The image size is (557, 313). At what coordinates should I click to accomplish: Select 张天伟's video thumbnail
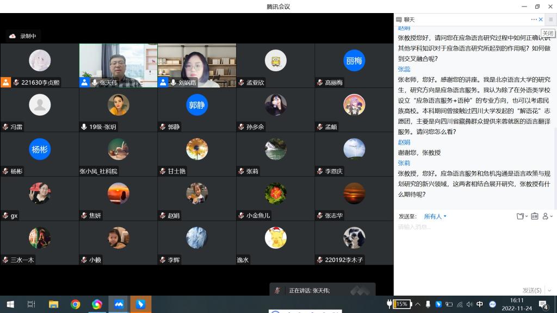[x=118, y=65]
